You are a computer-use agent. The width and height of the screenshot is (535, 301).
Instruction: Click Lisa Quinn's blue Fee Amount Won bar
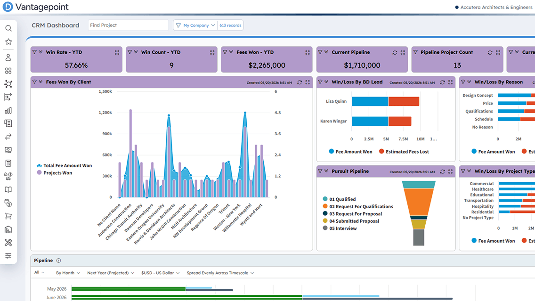coord(370,101)
